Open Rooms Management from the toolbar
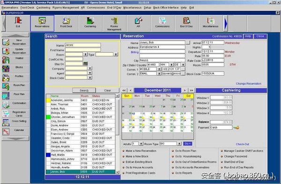 coord(114,23)
